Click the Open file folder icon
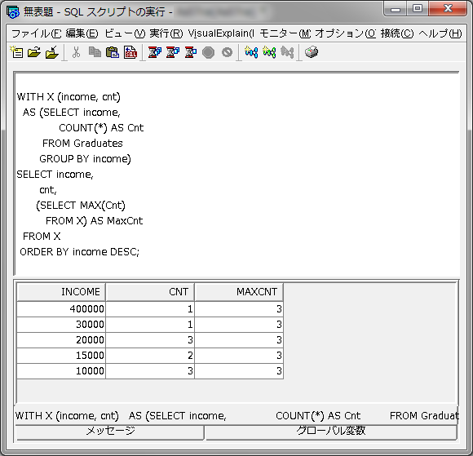 [34, 52]
